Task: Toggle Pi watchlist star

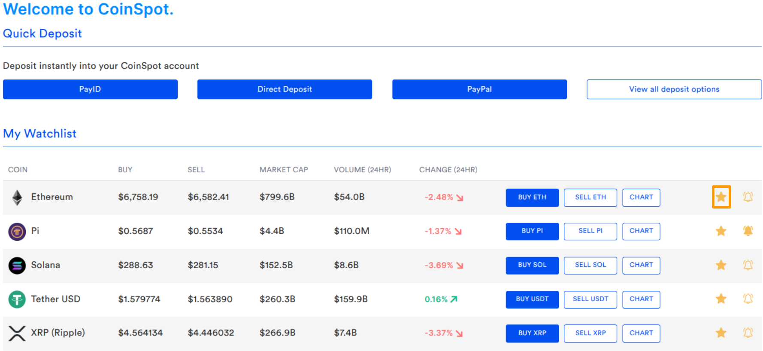Action: click(x=721, y=231)
